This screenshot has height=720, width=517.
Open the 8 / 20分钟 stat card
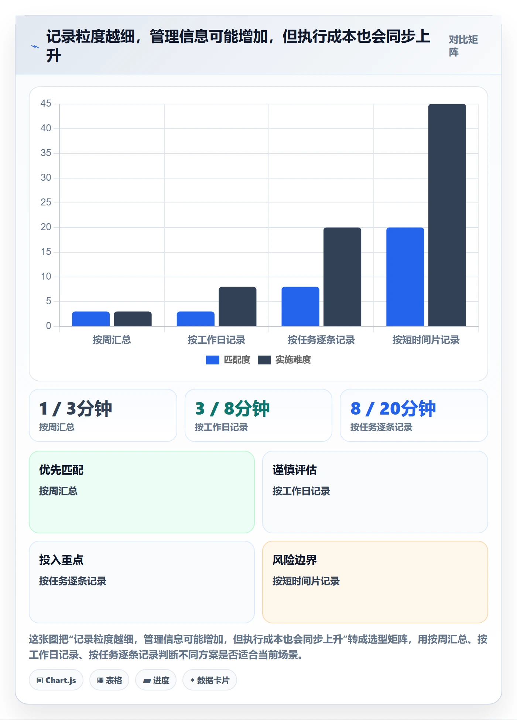pyautogui.click(x=414, y=415)
